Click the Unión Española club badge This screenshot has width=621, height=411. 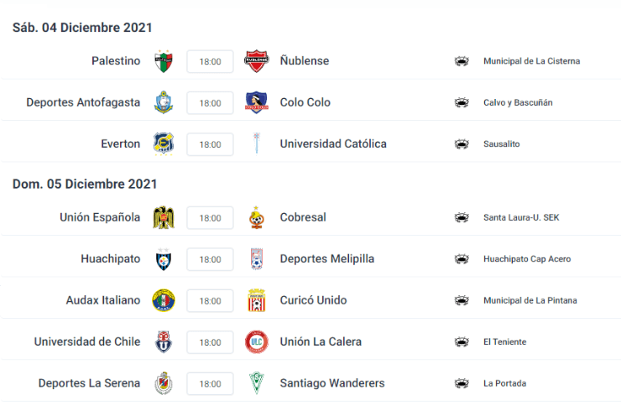tap(163, 217)
